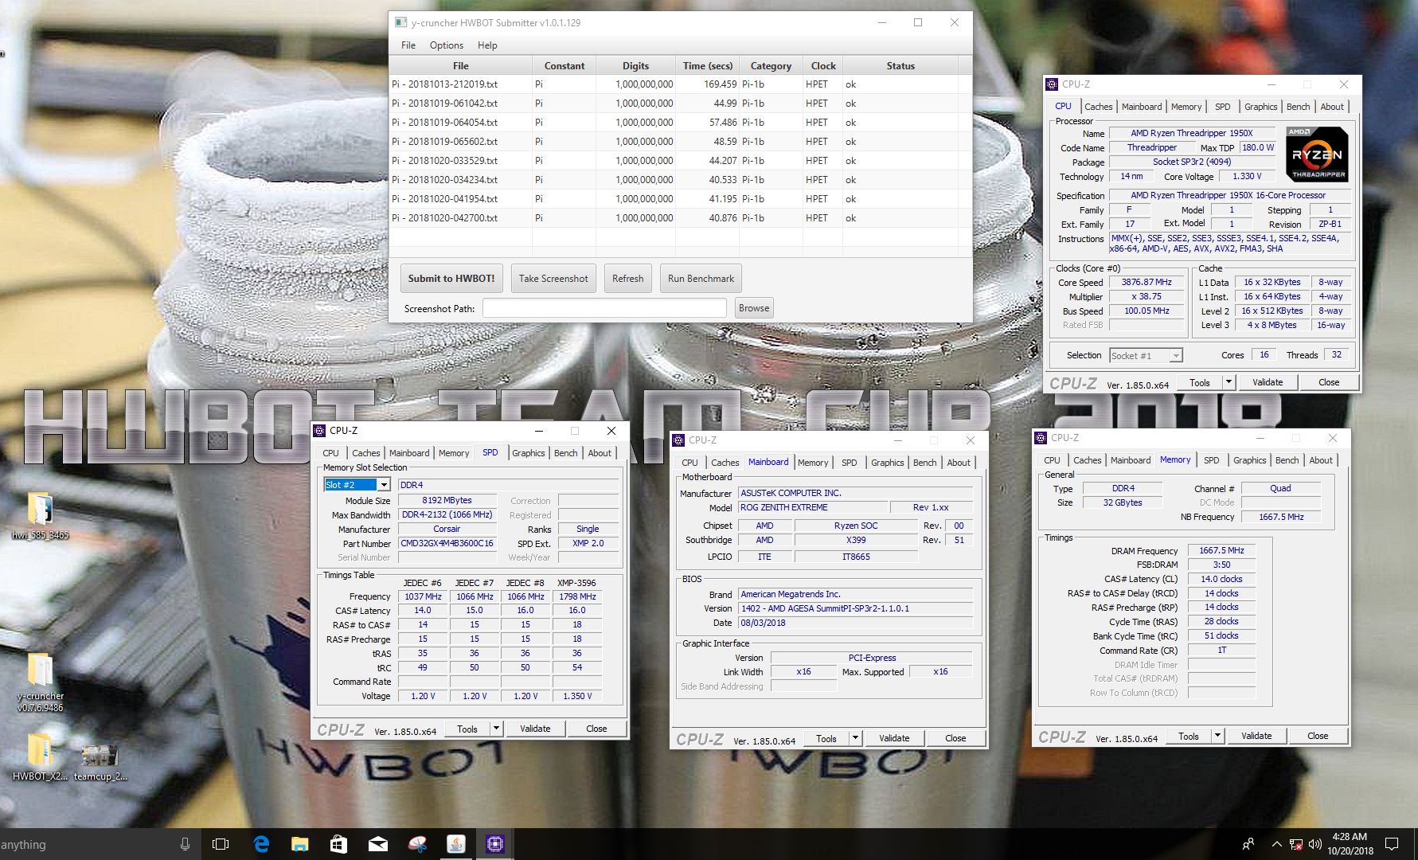Click the y-cruncher HWBOT Submitter title icon
This screenshot has height=860, width=1418.
click(x=401, y=22)
